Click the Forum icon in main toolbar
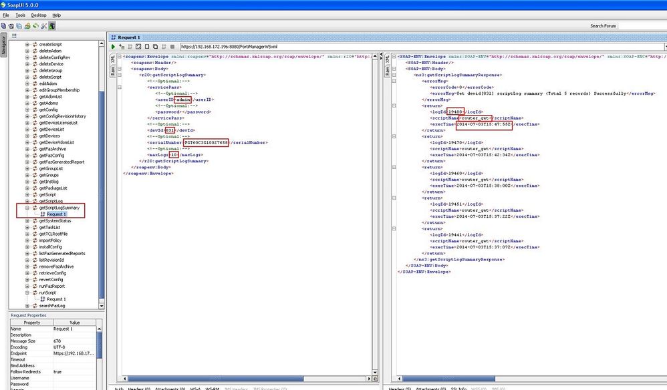 [27, 26]
